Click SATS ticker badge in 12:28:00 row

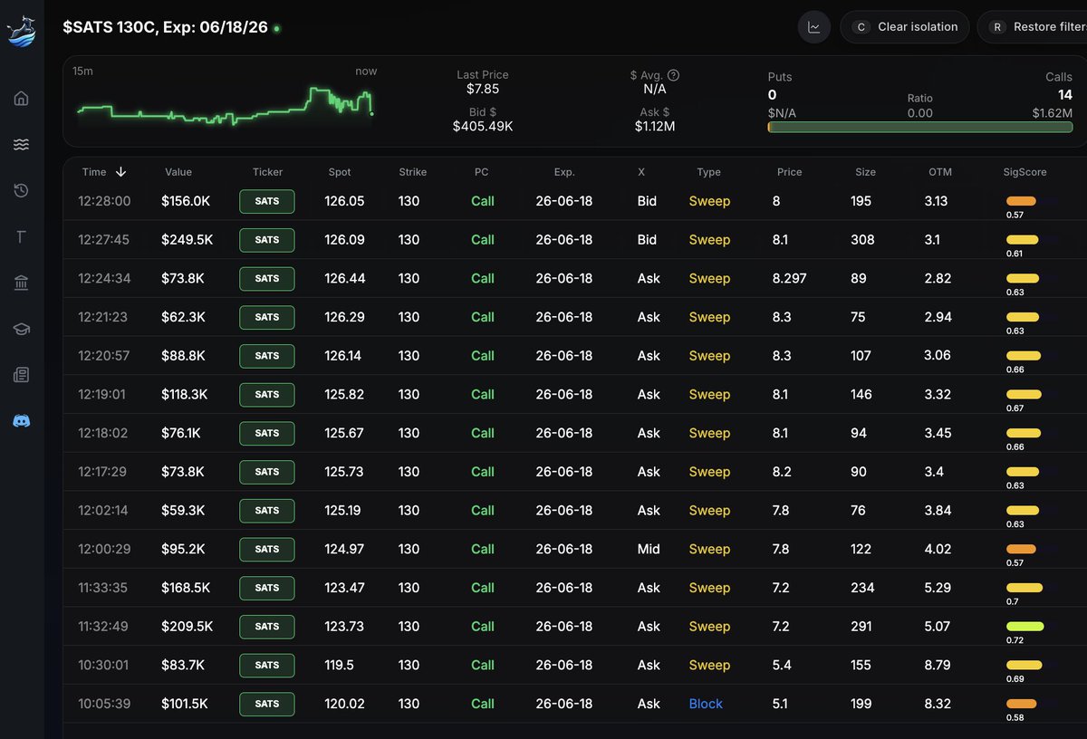[267, 201]
